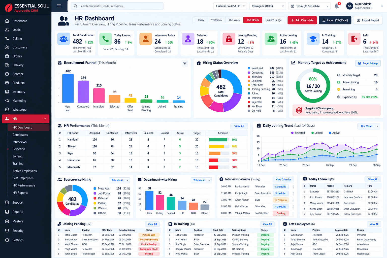The height and width of the screenshot is (258, 387).
Task: Click the Export Report button
Action: (368, 20)
